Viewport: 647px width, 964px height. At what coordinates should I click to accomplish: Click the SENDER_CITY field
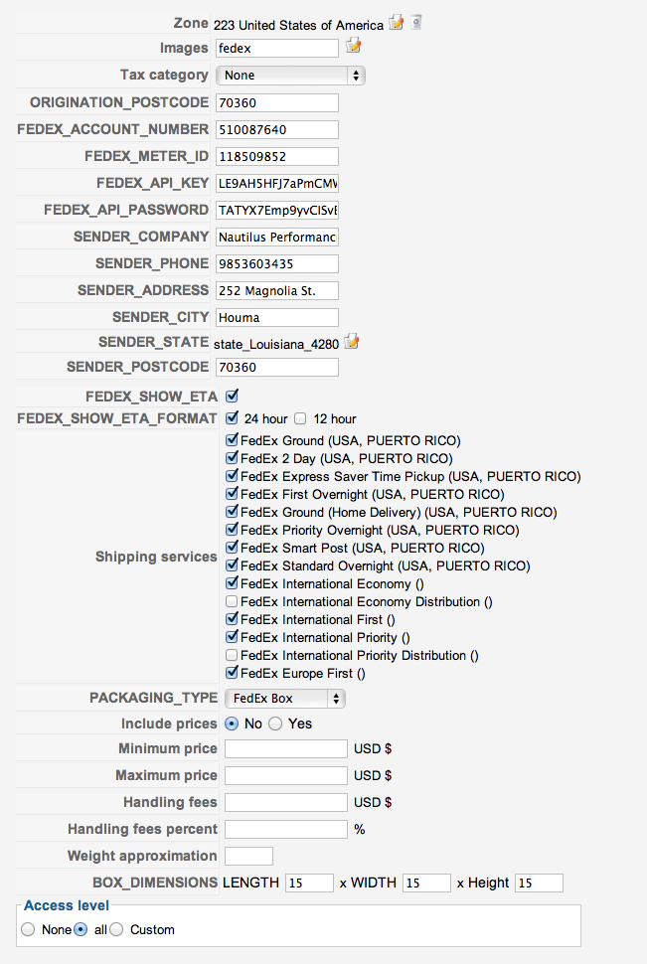(276, 317)
